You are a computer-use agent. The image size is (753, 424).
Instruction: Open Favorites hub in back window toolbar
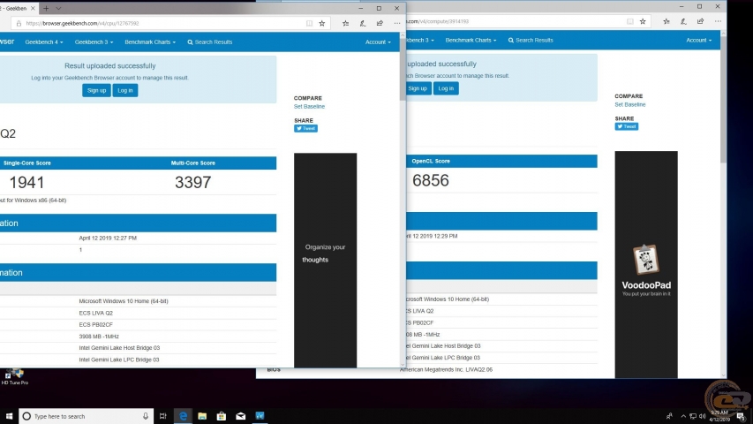666,21
